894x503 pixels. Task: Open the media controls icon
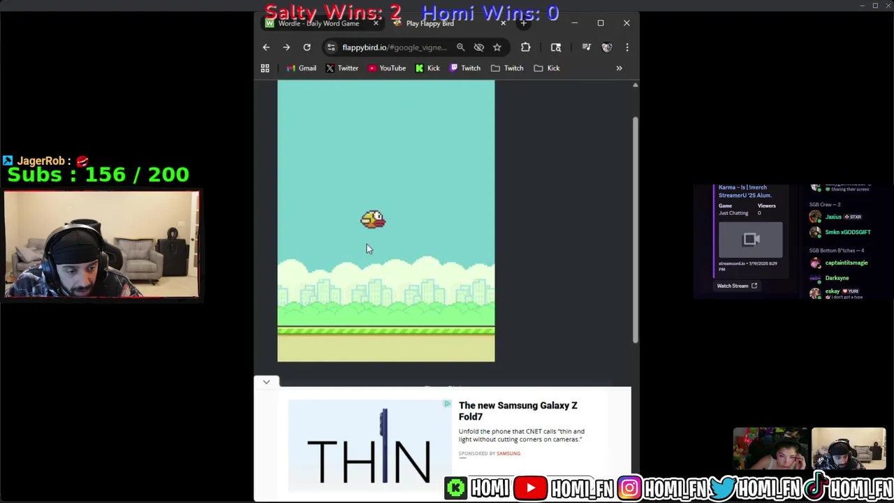(x=587, y=48)
